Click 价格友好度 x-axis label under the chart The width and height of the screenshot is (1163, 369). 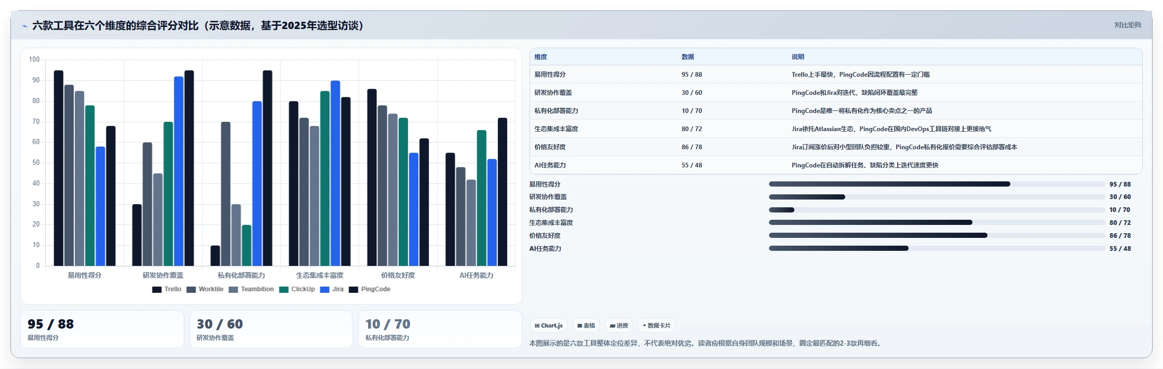tap(398, 275)
